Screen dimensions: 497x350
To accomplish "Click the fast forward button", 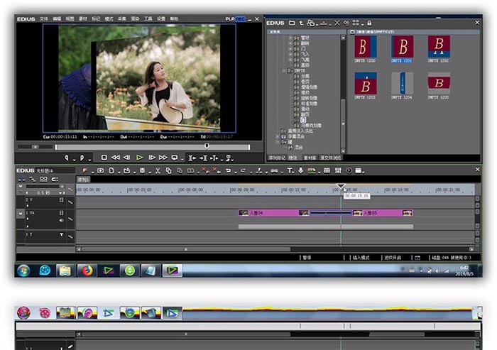I will click(163, 157).
